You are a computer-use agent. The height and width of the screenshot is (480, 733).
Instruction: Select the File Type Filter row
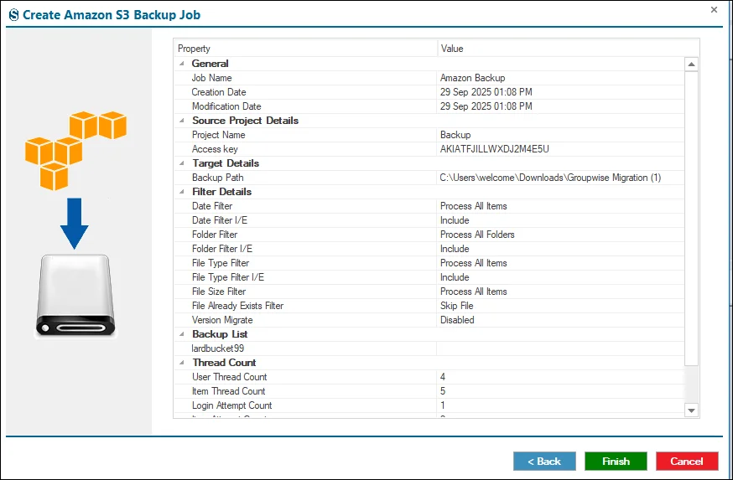[429, 263]
